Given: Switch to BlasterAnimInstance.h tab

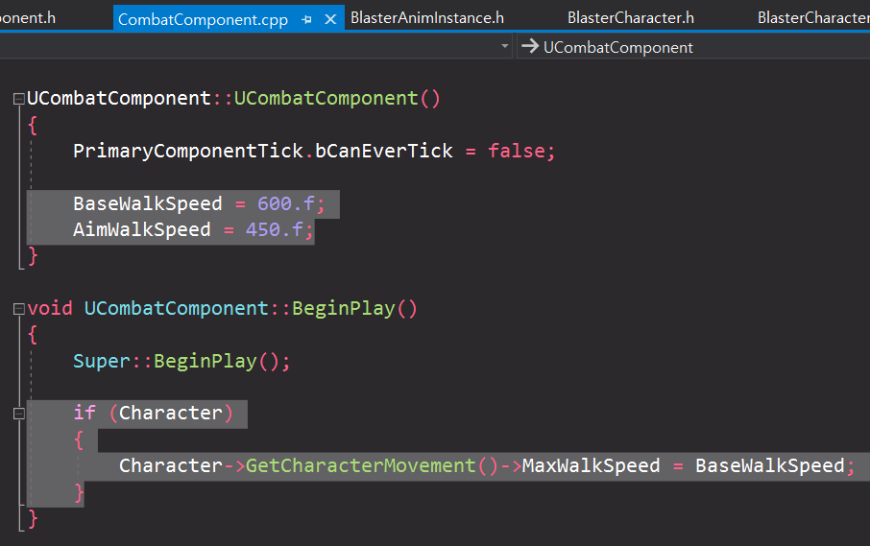Looking at the screenshot, I should pos(427,17).
